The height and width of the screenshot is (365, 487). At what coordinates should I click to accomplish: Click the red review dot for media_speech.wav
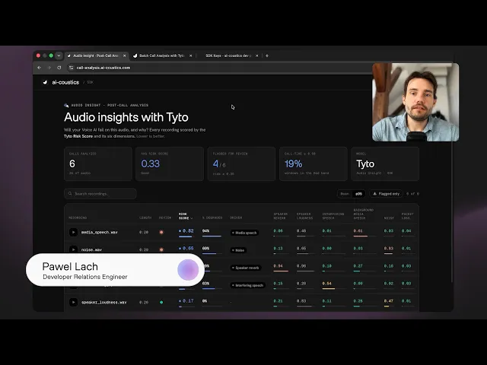point(161,232)
